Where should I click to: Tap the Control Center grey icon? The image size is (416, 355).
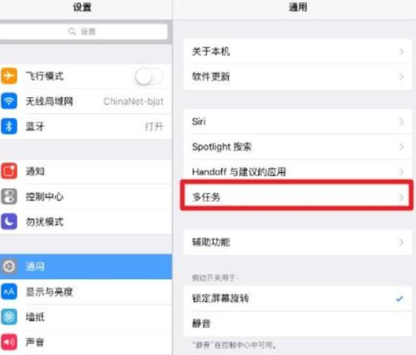point(9,196)
